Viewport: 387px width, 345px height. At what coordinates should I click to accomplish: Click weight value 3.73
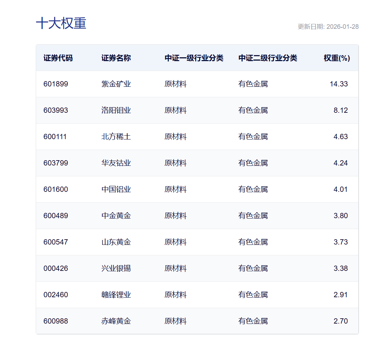point(341,242)
